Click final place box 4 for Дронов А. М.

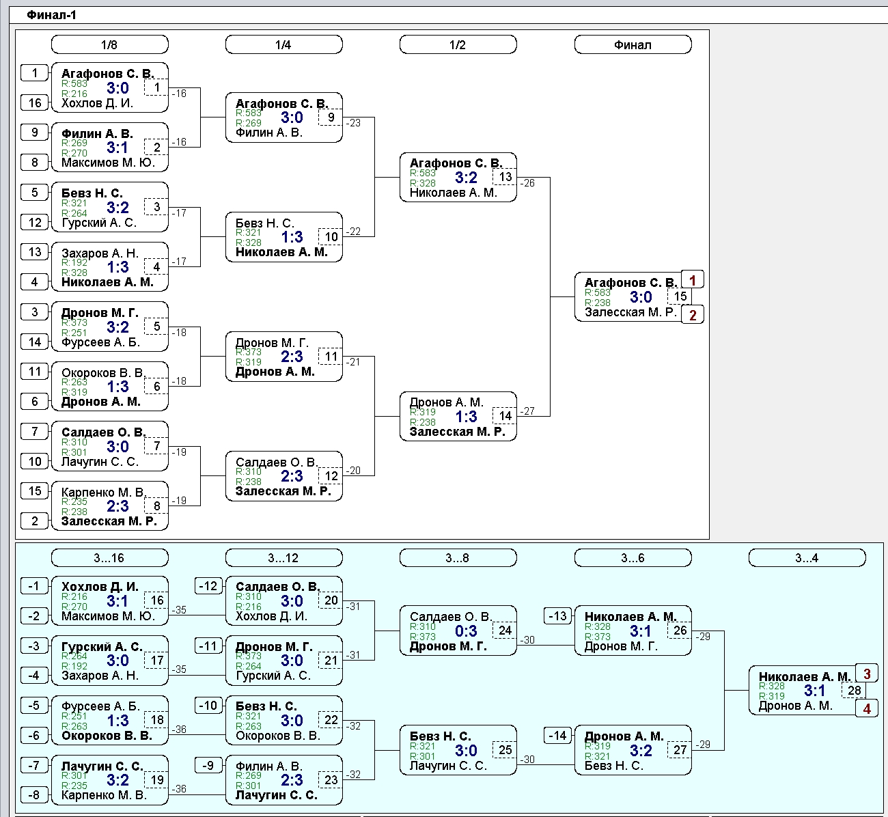tap(867, 708)
